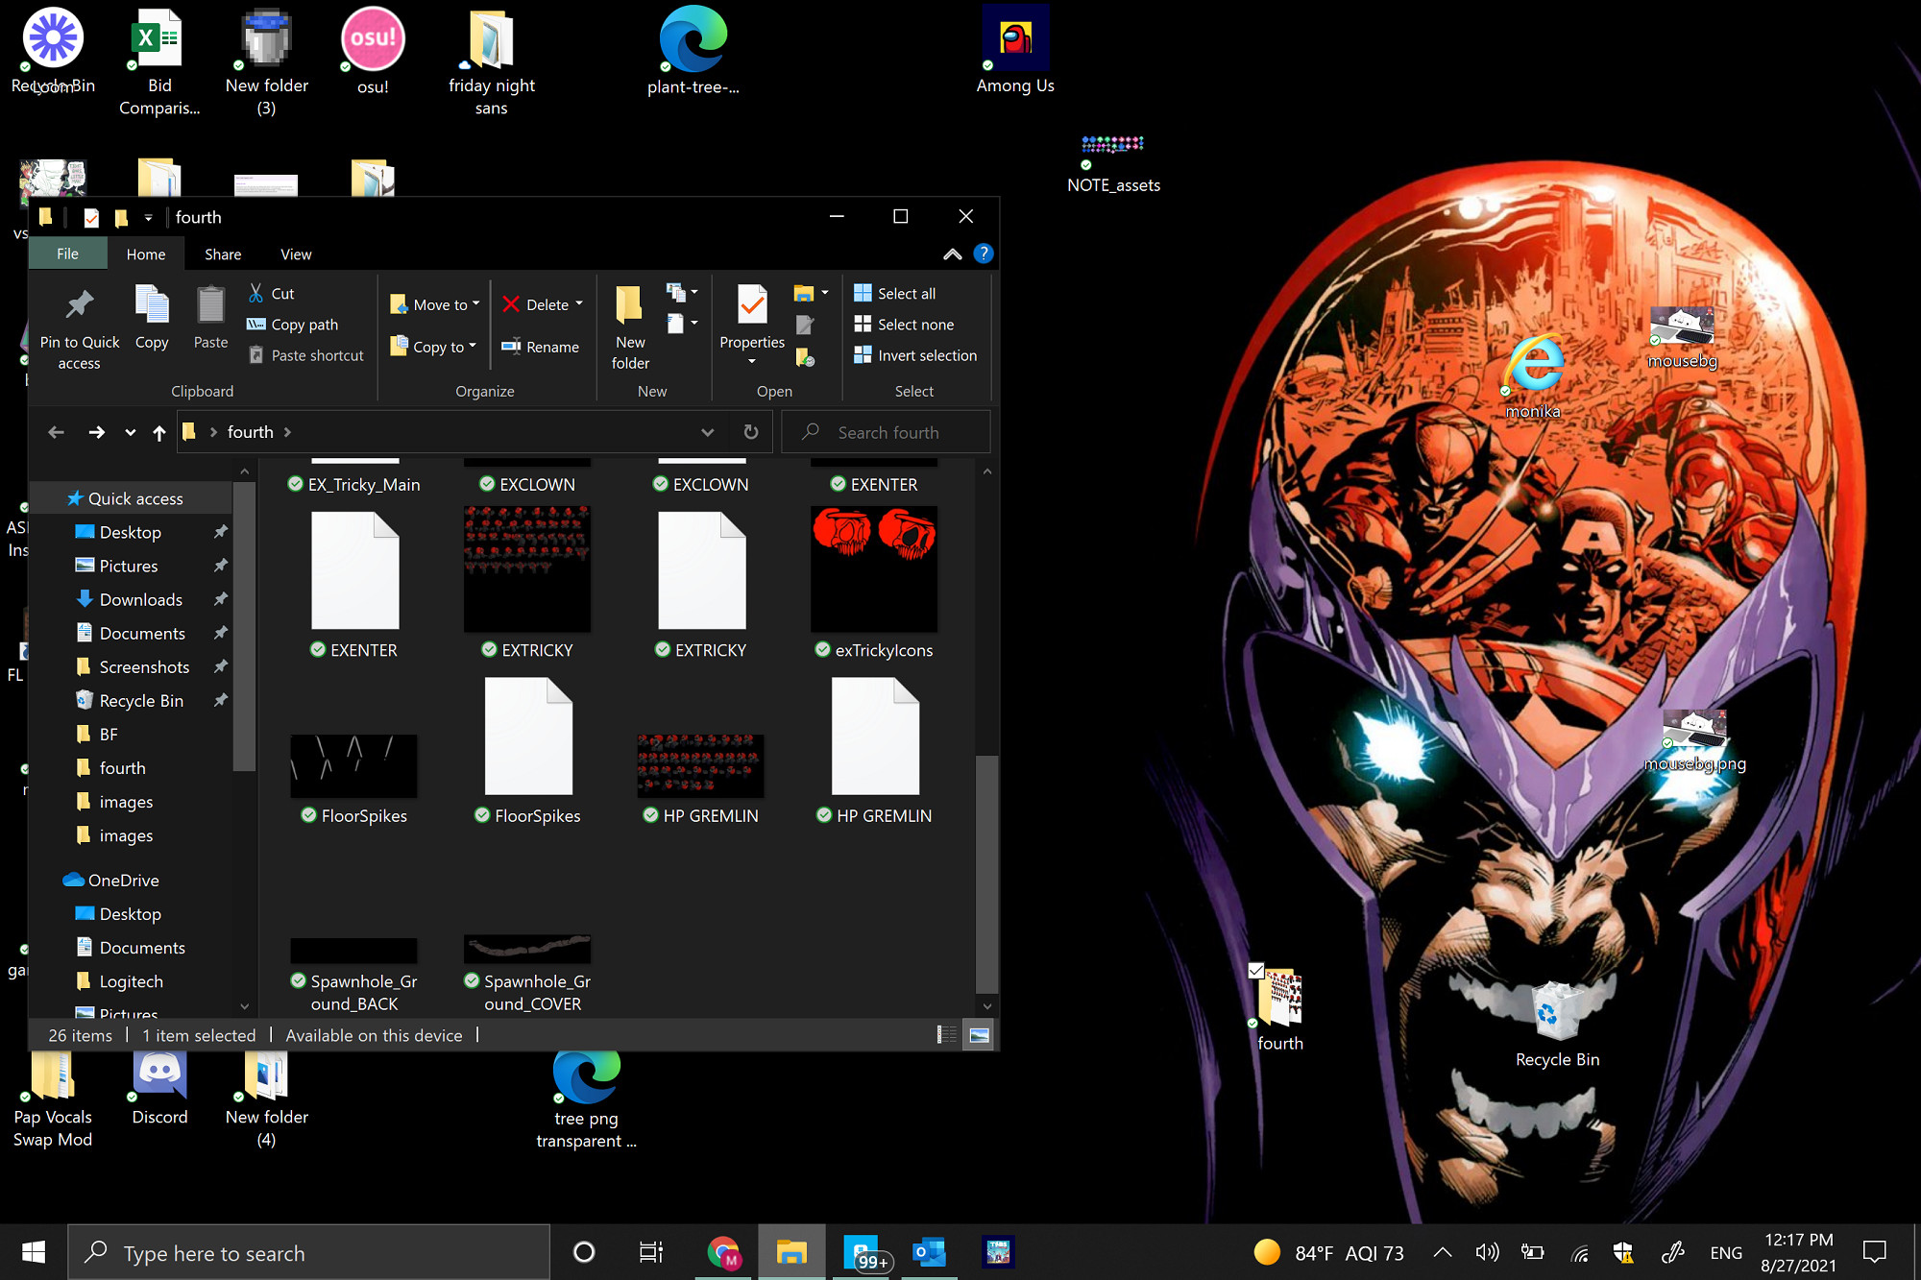This screenshot has width=1921, height=1280.
Task: Toggle checkbox on desktop fourth folder
Action: click(1255, 971)
